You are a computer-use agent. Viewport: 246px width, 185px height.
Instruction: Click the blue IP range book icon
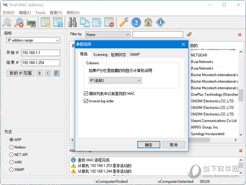[x=57, y=73]
